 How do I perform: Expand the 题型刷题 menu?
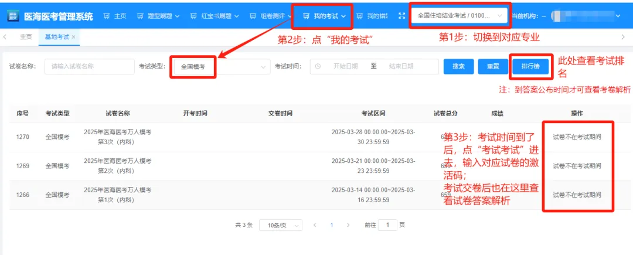point(158,16)
